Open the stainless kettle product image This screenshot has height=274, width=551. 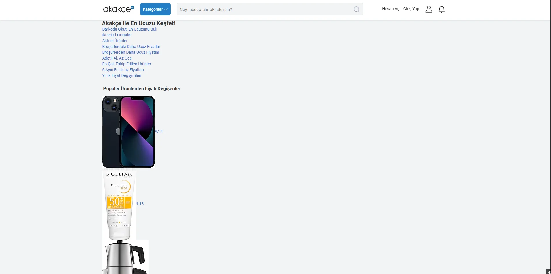click(125, 257)
